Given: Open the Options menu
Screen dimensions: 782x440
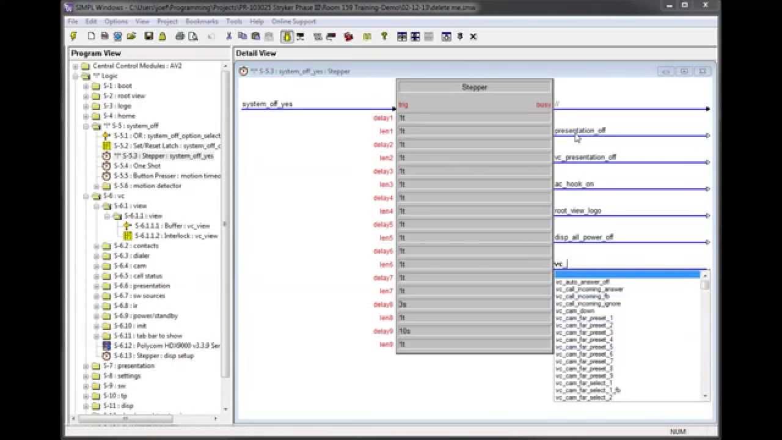Looking at the screenshot, I should click(116, 21).
